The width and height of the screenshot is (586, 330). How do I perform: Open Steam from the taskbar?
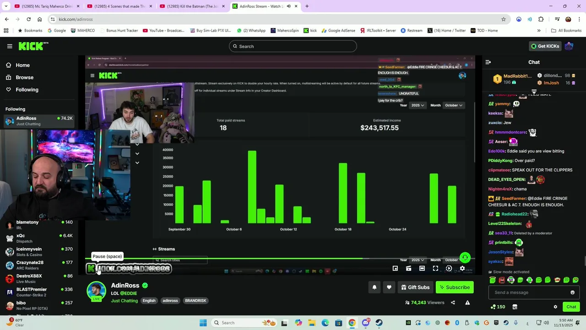tap(379, 323)
